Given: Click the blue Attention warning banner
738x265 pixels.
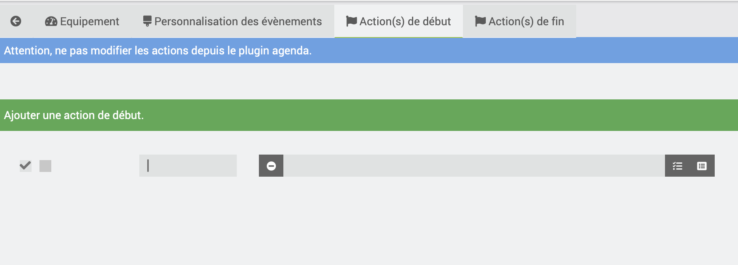Looking at the screenshot, I should (x=474, y=50).
